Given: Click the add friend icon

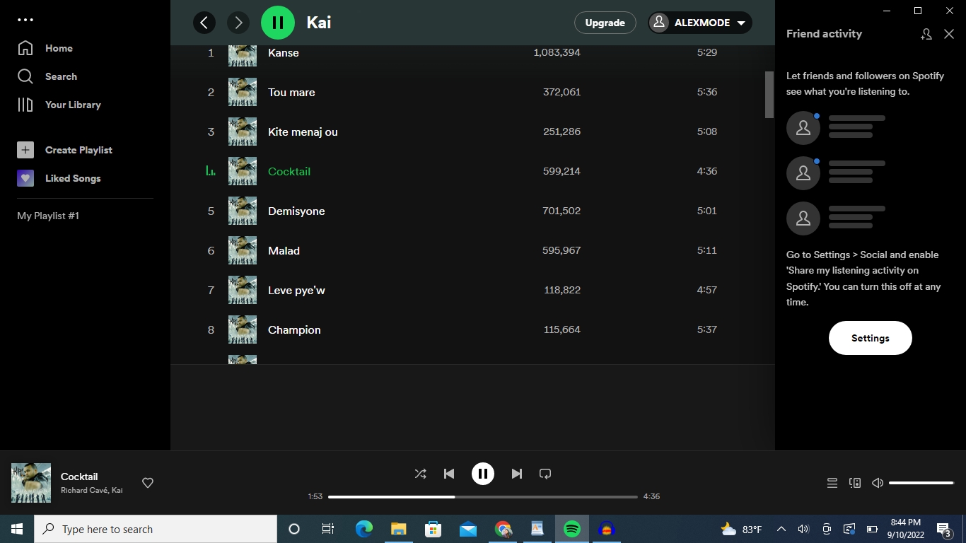Looking at the screenshot, I should click(926, 34).
